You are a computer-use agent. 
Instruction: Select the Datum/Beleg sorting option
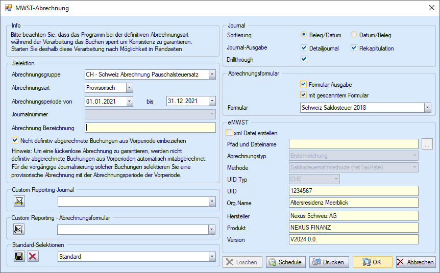point(354,35)
